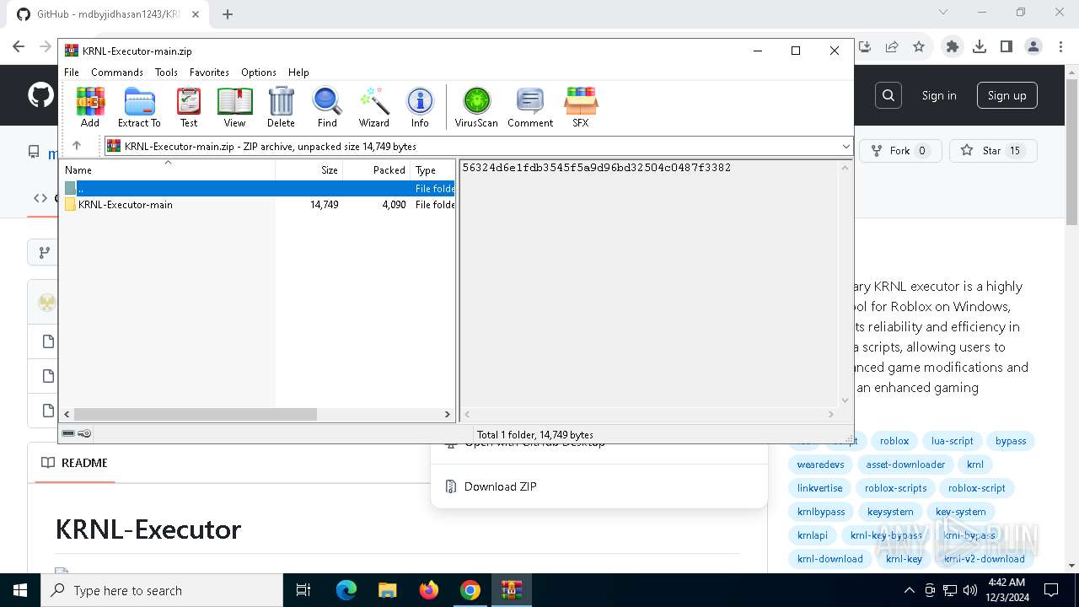Click the Delete trash can icon
The width and height of the screenshot is (1079, 607).
pyautogui.click(x=281, y=107)
